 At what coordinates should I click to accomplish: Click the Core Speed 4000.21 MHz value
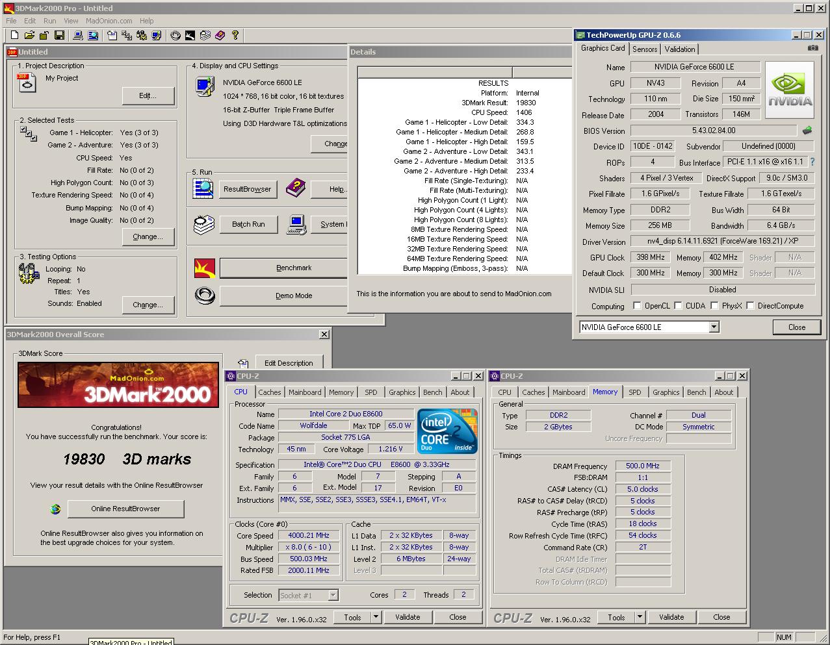pyautogui.click(x=309, y=535)
